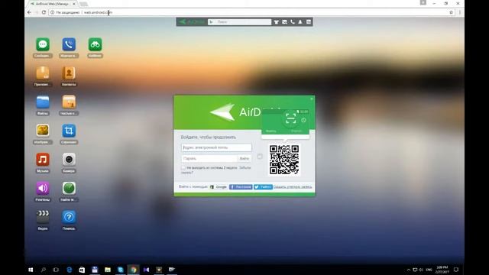This screenshot has width=489, height=275.
Task: Sign in with the Facebook button
Action: (x=241, y=186)
